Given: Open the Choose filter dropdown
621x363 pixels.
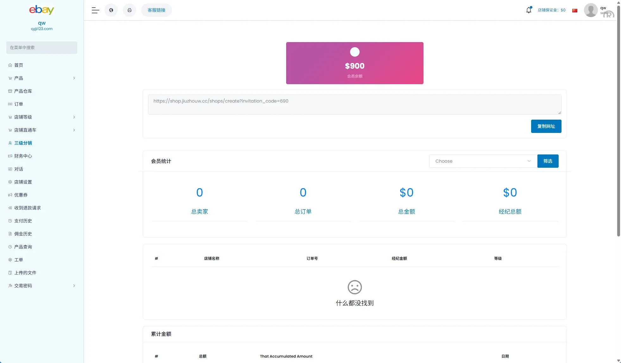Looking at the screenshot, I should (x=482, y=161).
